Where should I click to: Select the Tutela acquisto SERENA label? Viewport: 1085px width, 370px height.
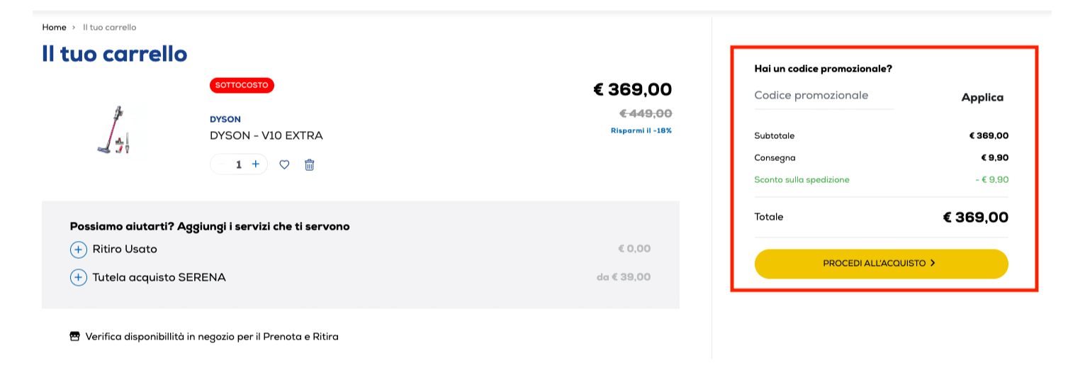click(x=159, y=277)
